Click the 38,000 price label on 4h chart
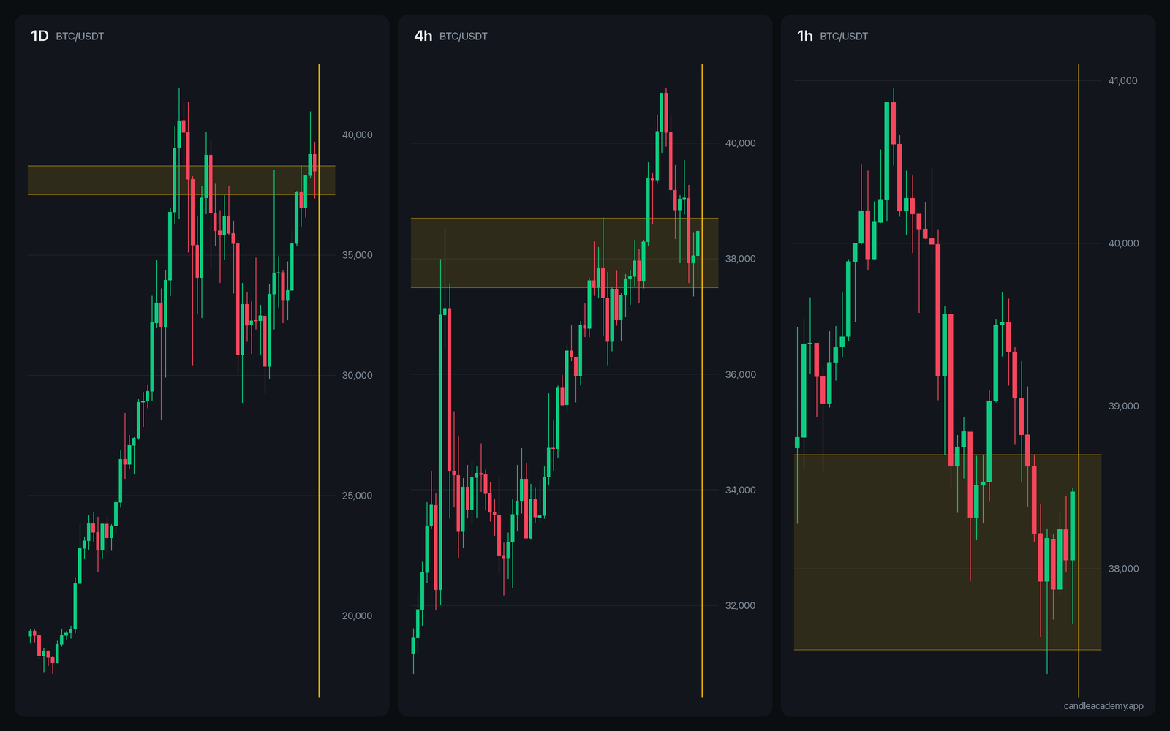This screenshot has height=731, width=1170. [x=740, y=259]
